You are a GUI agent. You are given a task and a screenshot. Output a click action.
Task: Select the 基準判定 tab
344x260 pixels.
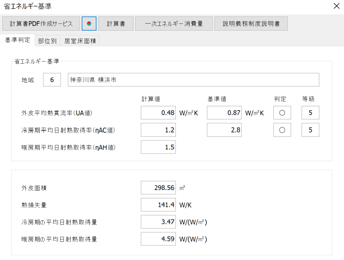click(x=17, y=40)
